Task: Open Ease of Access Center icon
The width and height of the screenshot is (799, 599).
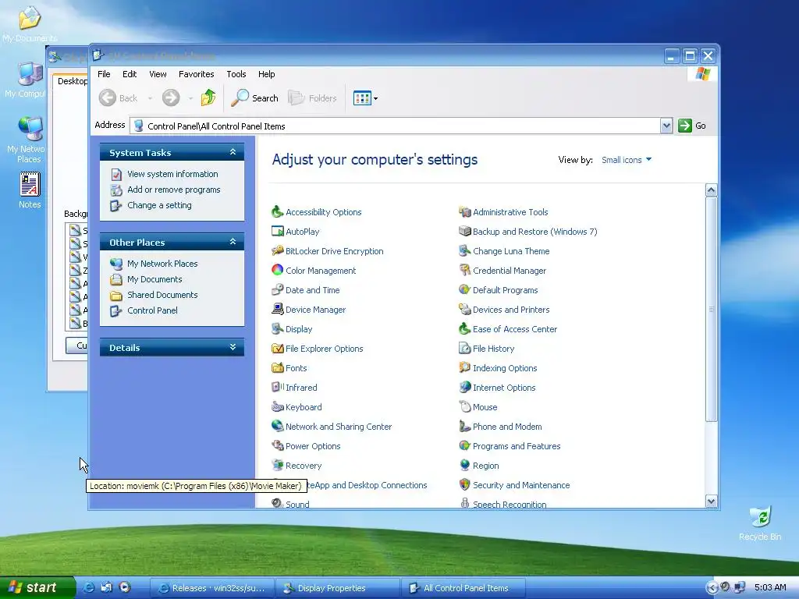Action: click(465, 328)
